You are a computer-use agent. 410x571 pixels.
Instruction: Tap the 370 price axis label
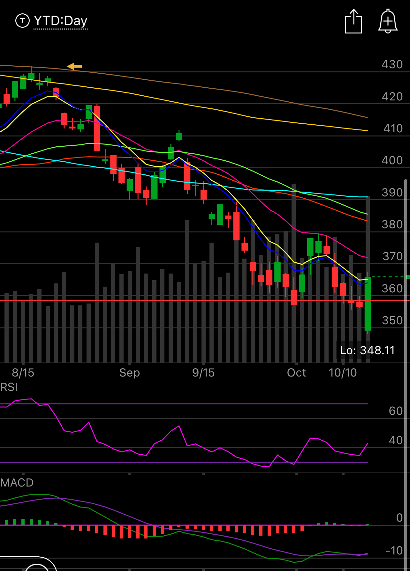coord(393,256)
